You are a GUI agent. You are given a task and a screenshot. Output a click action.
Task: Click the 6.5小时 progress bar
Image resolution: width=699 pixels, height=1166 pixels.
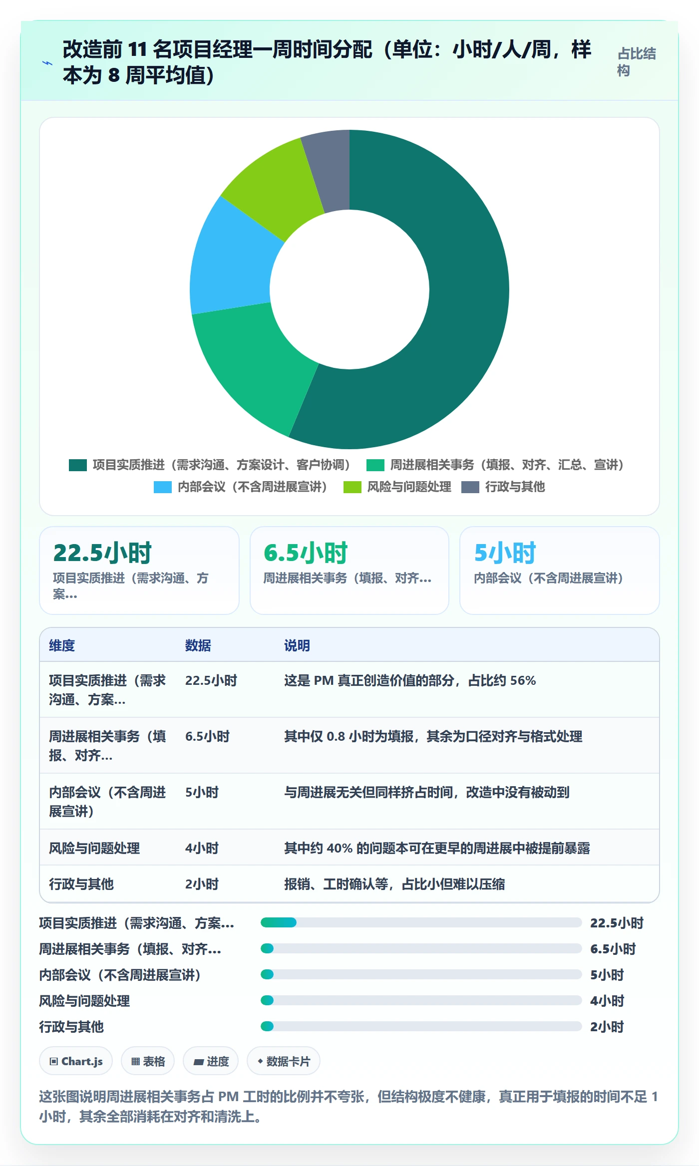coord(421,948)
